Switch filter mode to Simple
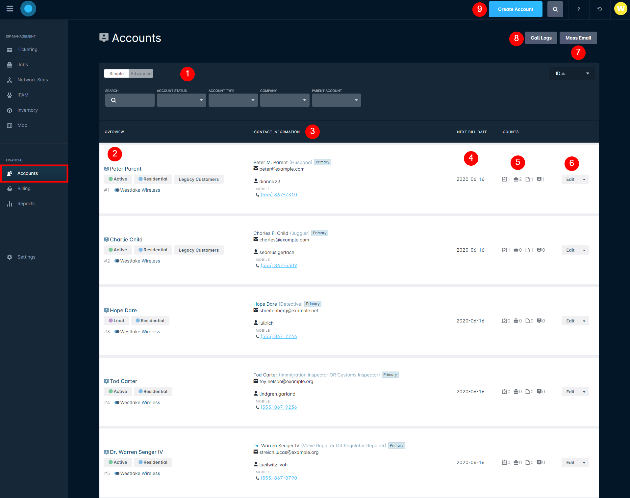630x498 pixels. pos(116,73)
